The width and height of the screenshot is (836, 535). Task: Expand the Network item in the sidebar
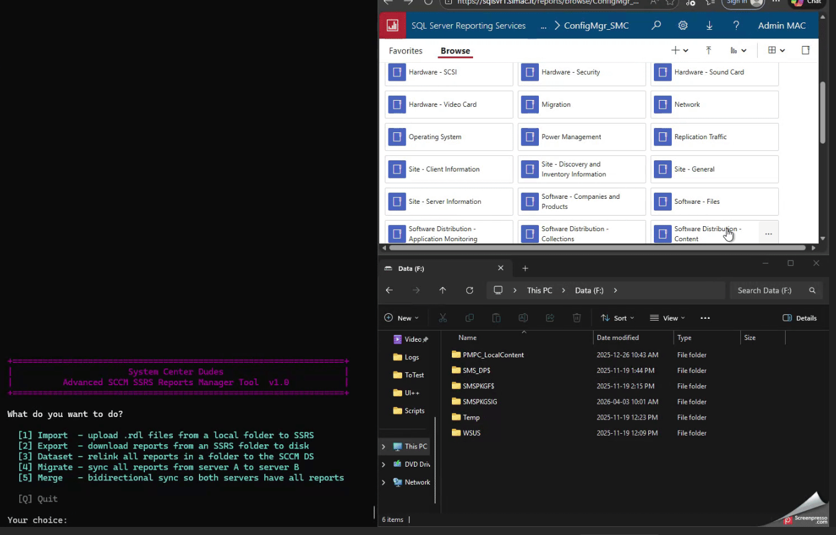(384, 482)
